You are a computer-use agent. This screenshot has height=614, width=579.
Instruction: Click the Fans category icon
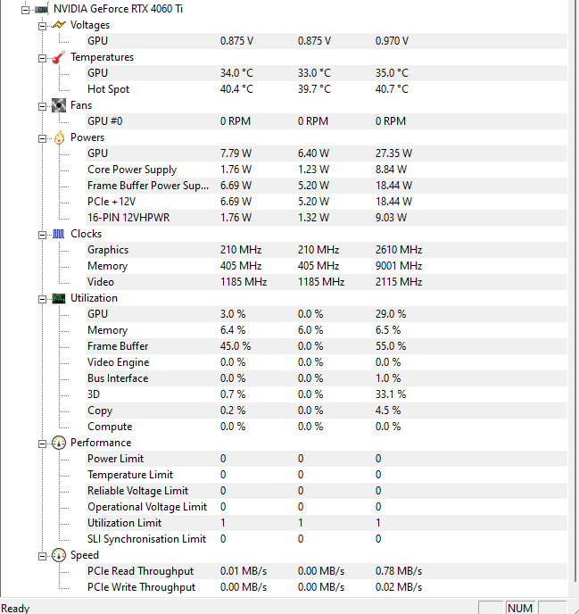point(59,105)
